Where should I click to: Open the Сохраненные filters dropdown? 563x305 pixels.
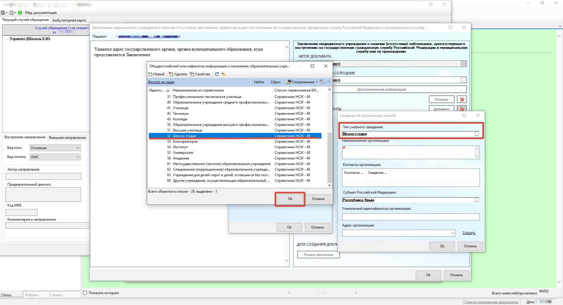pyautogui.click(x=302, y=82)
